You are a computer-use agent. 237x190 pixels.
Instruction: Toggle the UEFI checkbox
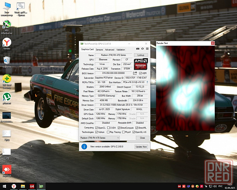(140, 73)
